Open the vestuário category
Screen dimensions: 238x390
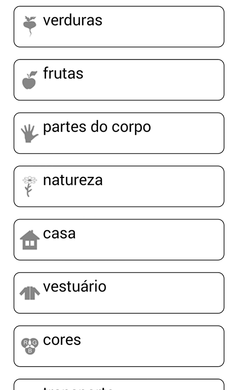(119, 293)
